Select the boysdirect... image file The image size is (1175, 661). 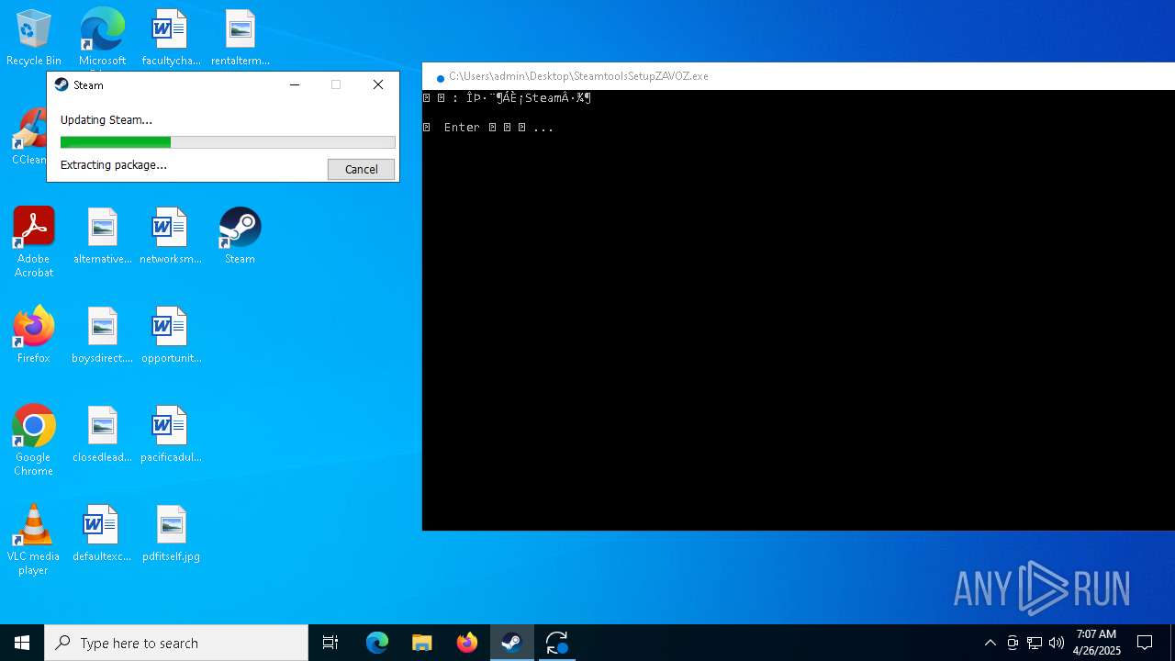102,335
